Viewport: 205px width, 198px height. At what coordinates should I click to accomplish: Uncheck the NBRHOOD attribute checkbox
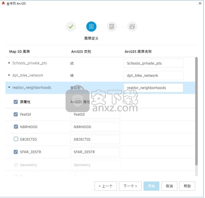(16, 127)
